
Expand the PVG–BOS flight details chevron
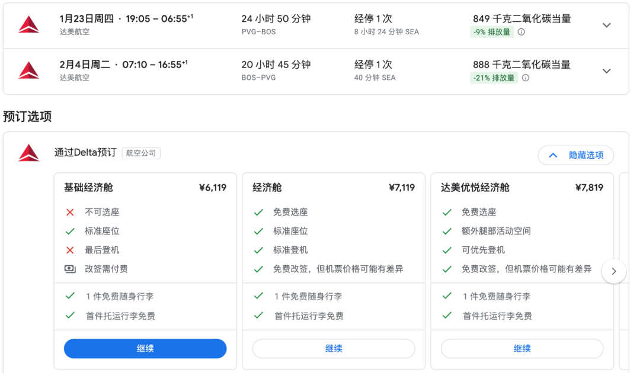coord(607,25)
